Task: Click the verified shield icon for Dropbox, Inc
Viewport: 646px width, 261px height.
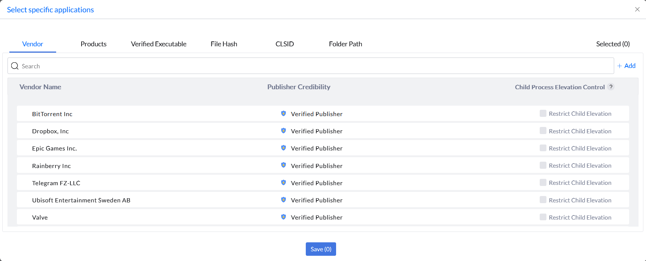Action: tap(283, 131)
